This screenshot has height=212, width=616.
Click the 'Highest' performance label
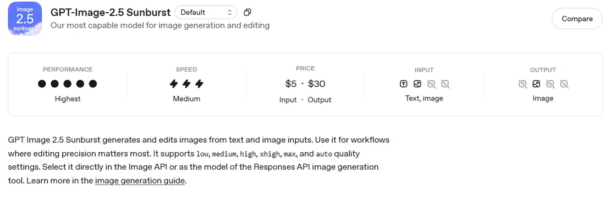coord(68,99)
